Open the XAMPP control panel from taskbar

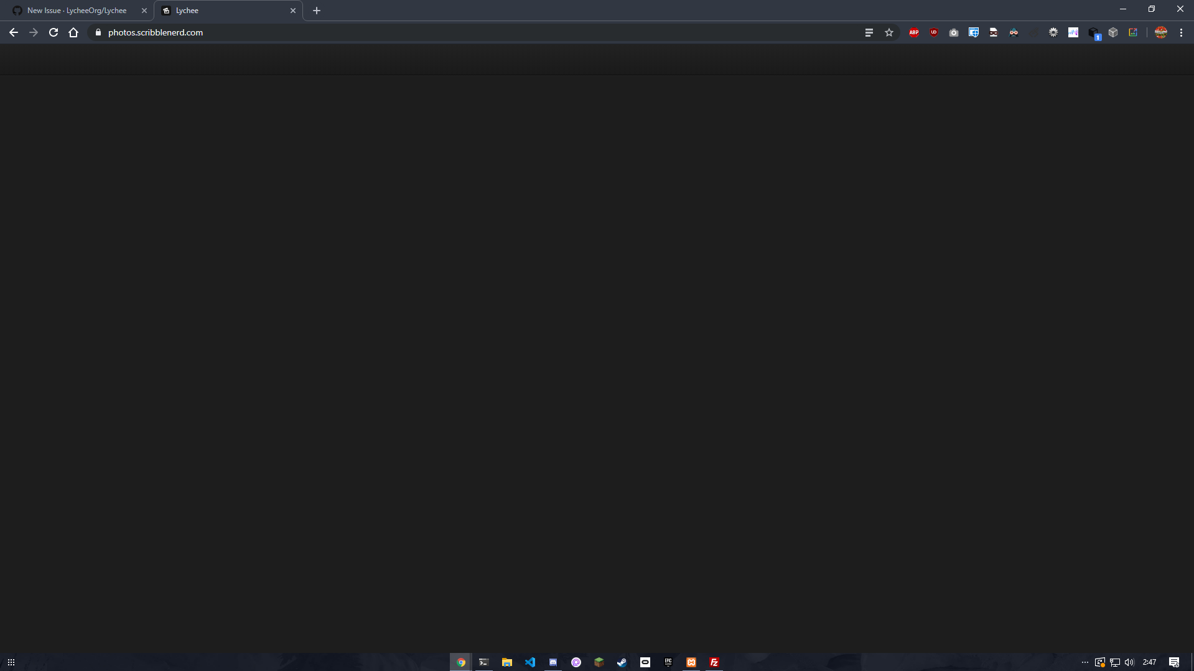click(x=691, y=662)
